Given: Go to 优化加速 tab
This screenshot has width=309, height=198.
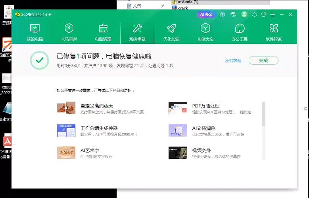Looking at the screenshot, I should click(x=171, y=32).
